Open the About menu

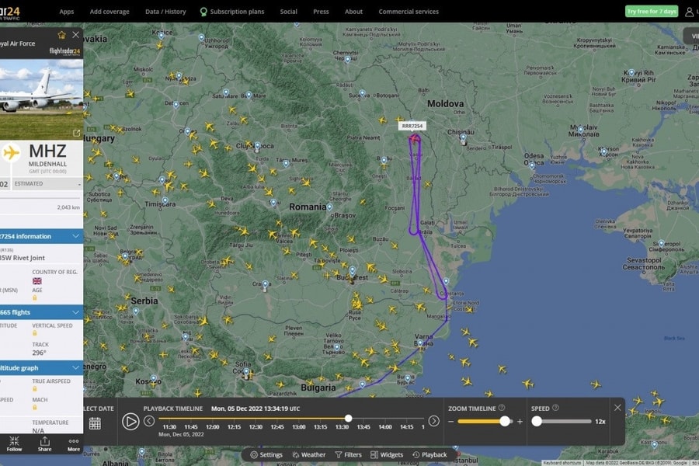353,12
